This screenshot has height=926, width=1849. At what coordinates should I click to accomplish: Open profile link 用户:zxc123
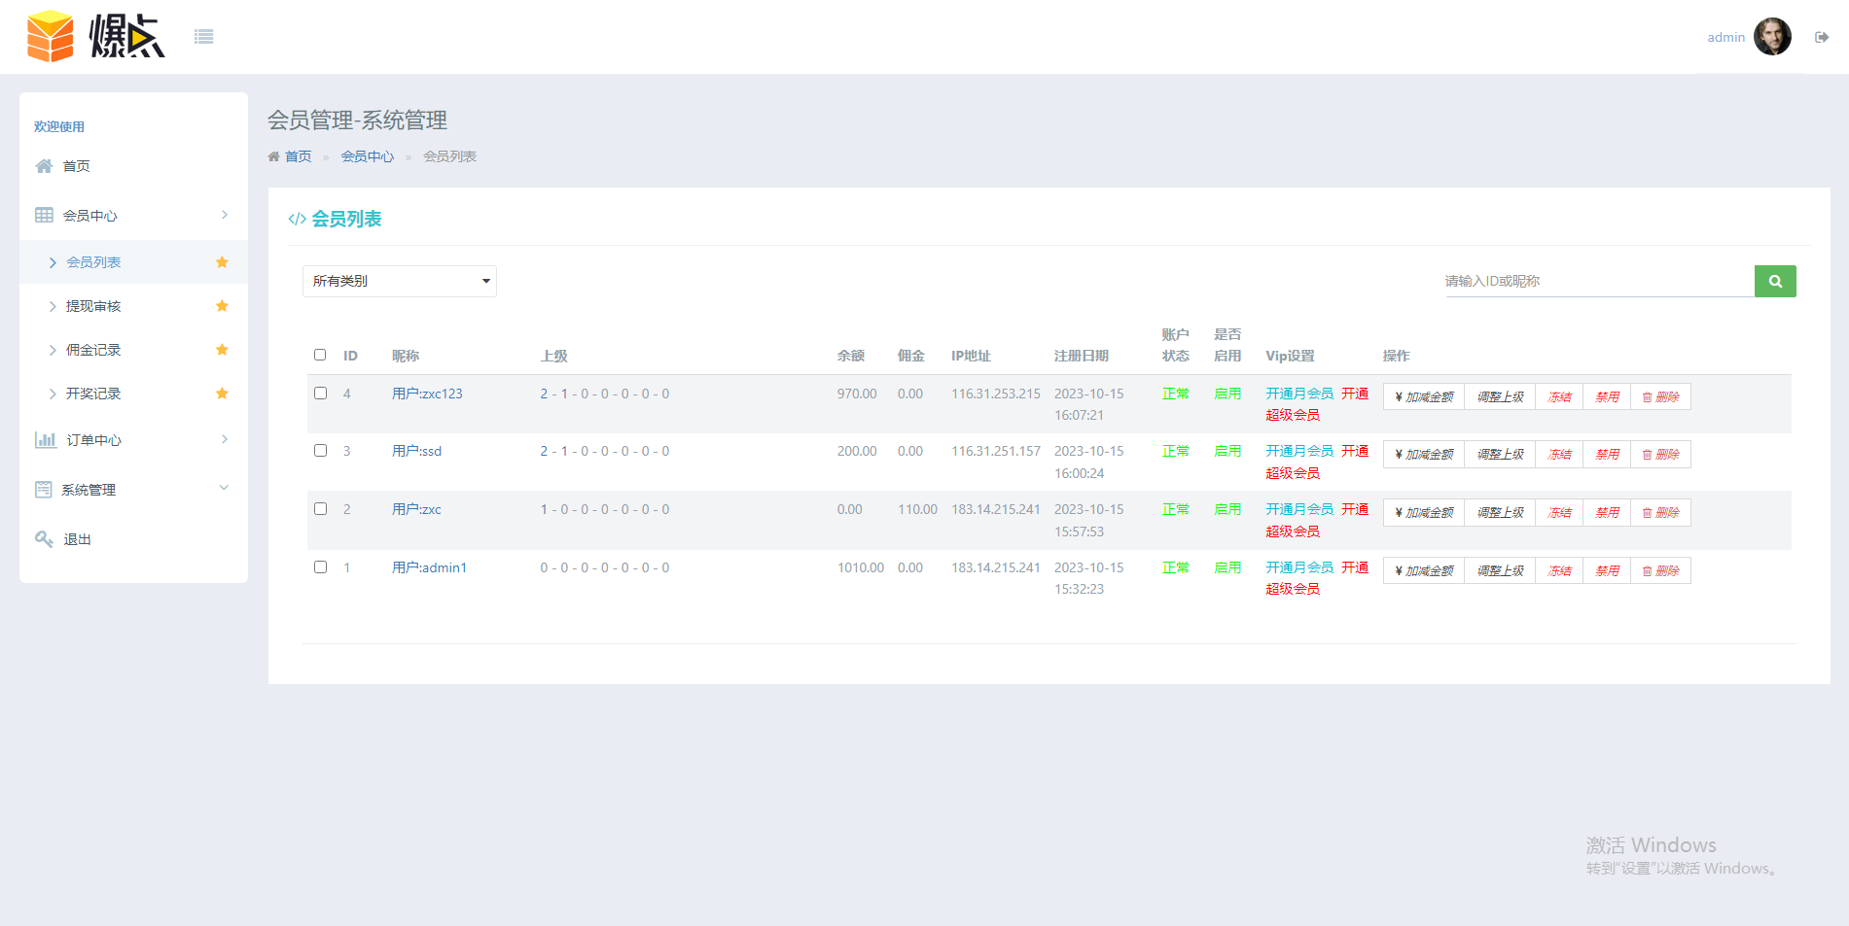pos(427,394)
